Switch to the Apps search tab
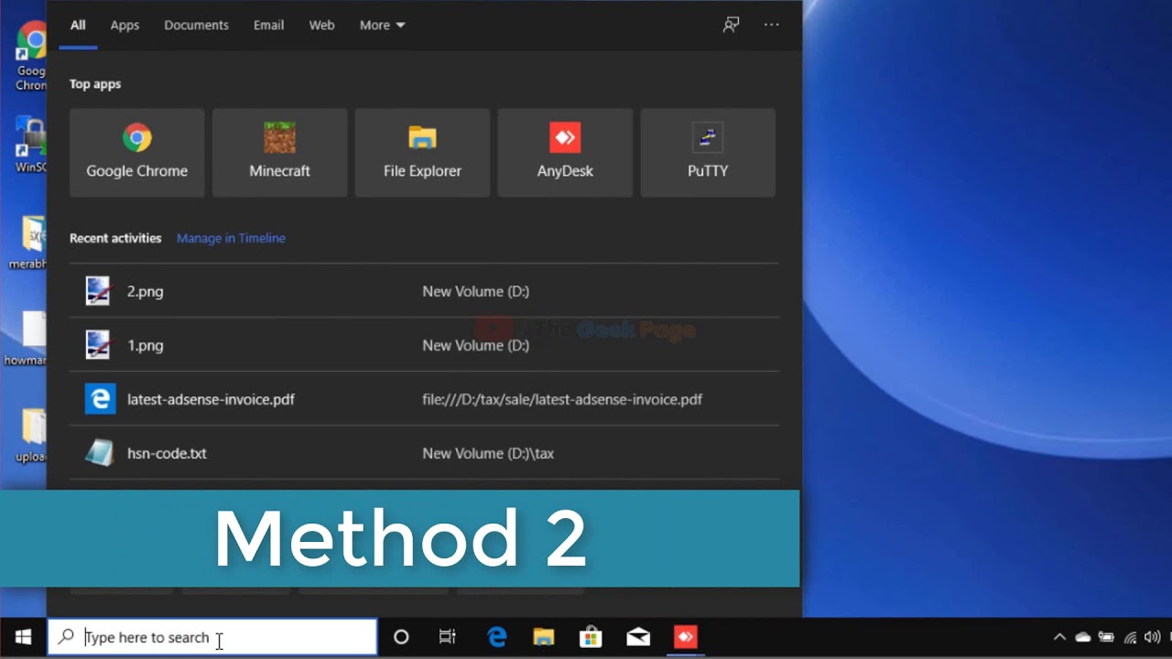This screenshot has height=659, width=1172. coord(125,25)
